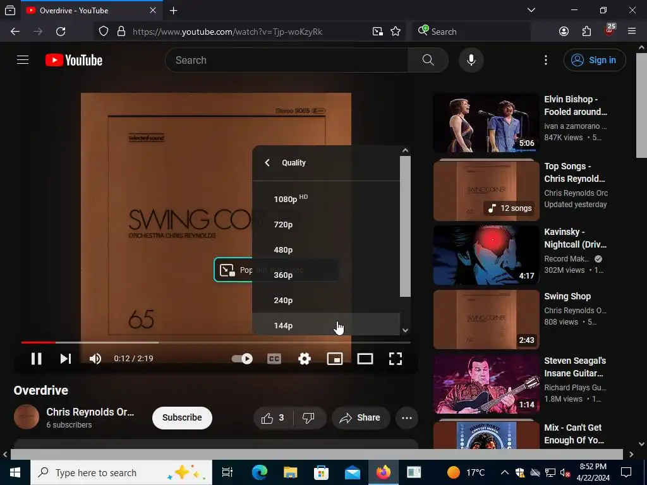This screenshot has height=485, width=647.
Task: Like the video with thumbs up
Action: click(x=272, y=418)
